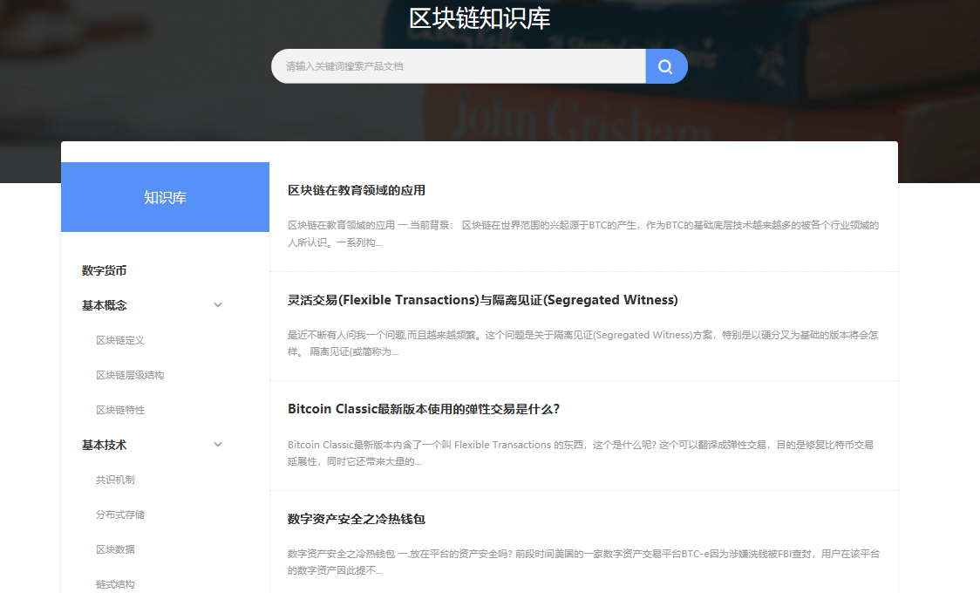Collapse the 基本概念 chevron arrow
980x593 pixels.
pos(218,305)
